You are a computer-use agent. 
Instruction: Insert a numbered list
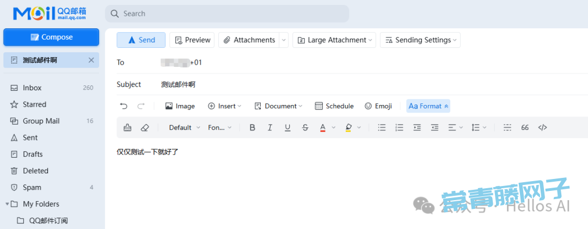[x=399, y=128]
